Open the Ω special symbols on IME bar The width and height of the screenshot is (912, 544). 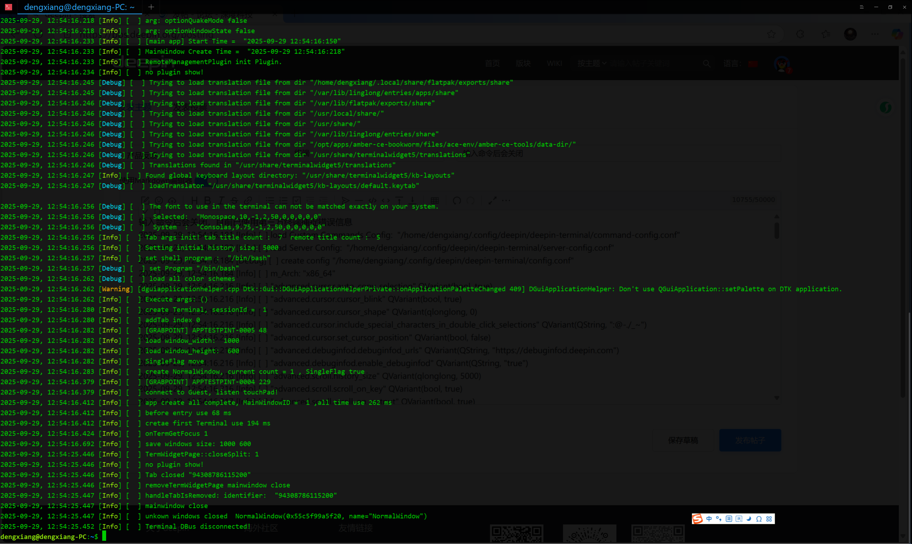pyautogui.click(x=759, y=519)
